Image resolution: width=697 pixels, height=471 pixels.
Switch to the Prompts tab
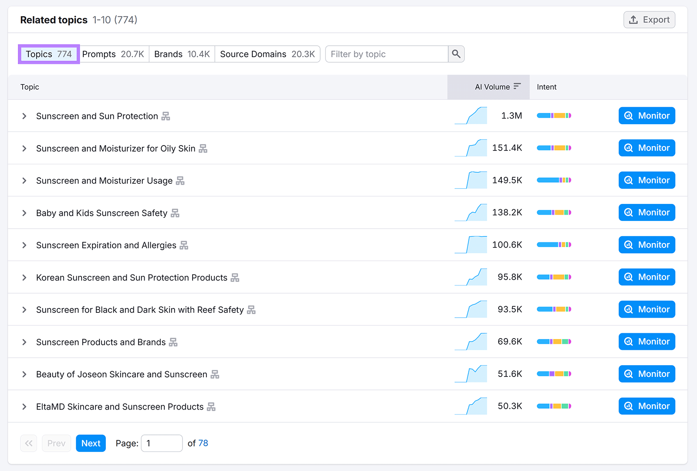click(114, 54)
